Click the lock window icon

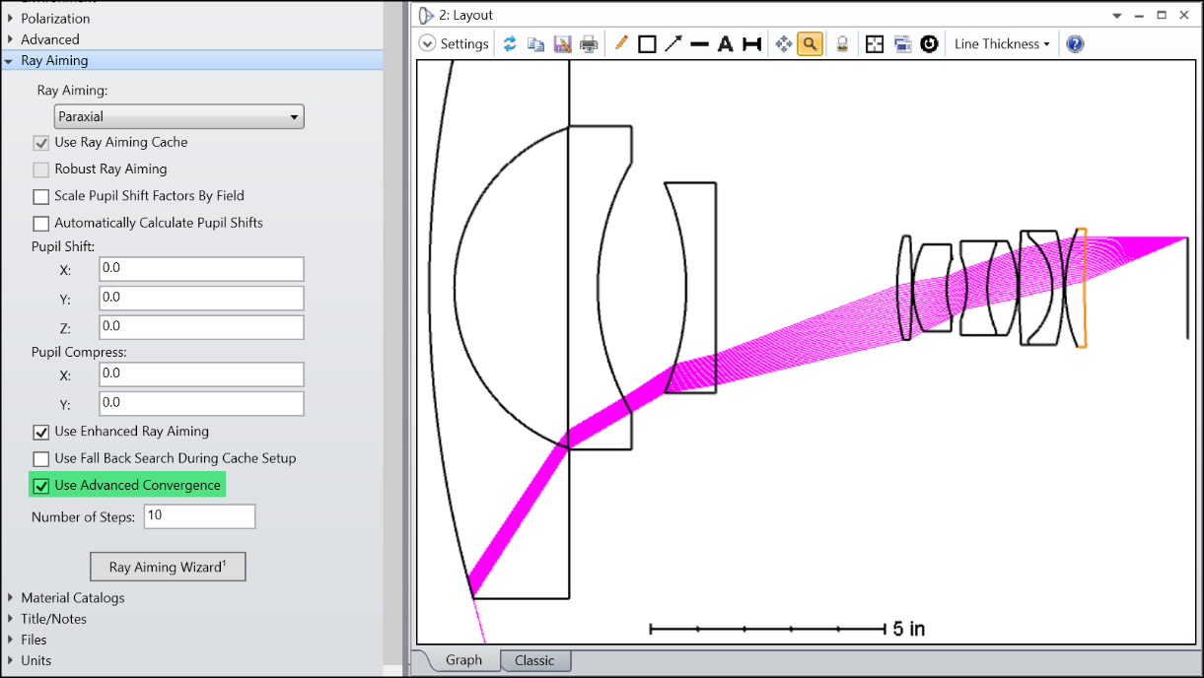[843, 43]
